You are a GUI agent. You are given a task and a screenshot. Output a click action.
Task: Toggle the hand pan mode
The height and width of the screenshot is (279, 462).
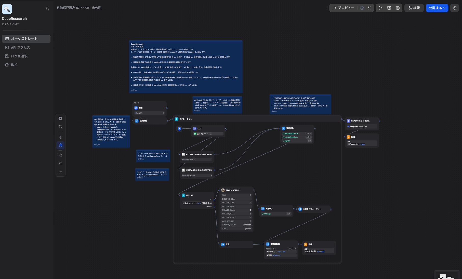click(x=60, y=145)
